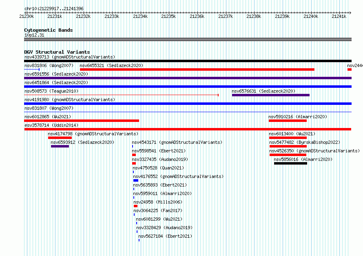Open nsv831806 (Wong2007) variant label

49,65
